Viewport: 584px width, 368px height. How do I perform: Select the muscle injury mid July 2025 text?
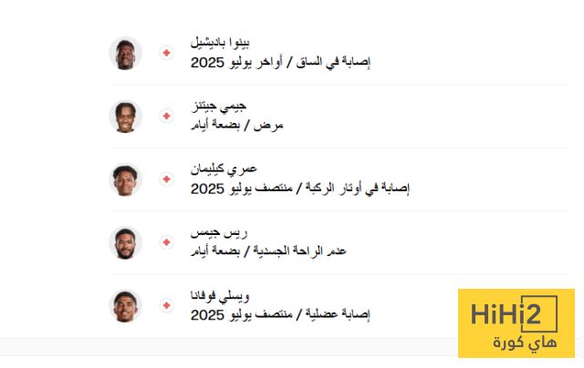tap(280, 314)
